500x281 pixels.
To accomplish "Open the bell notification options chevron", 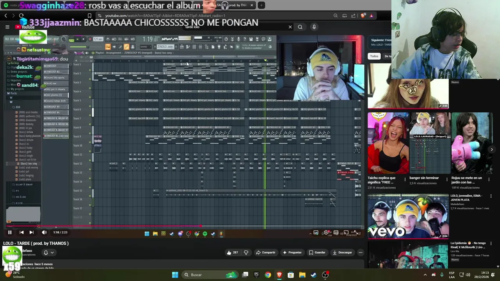I will point(52,253).
